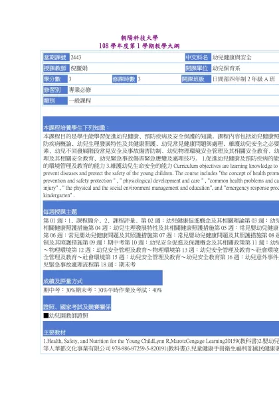Click the text line ending in kindergarten"
Image resolution: width=279 pixels, height=395 pixels.
(x=58, y=195)
